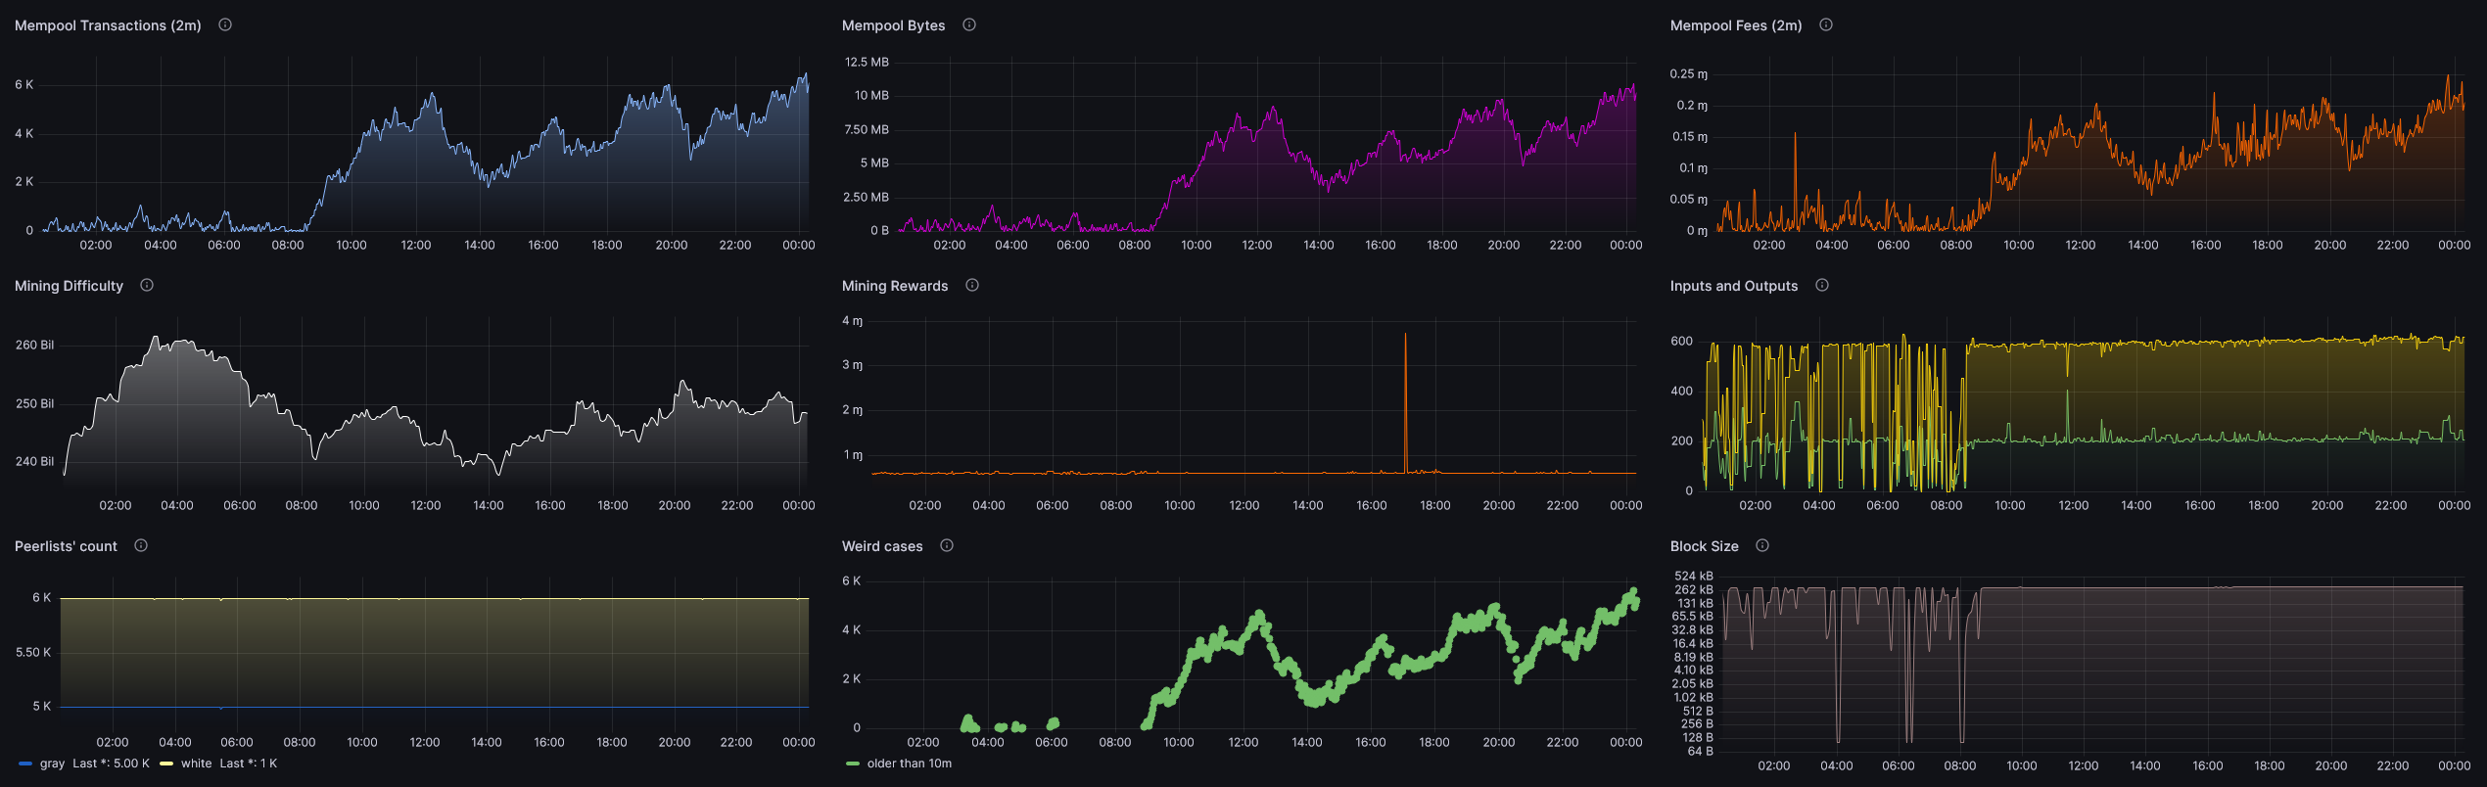The height and width of the screenshot is (787, 2487).
Task: Click info icon for Inputs and Outputs
Action: coord(1822,285)
